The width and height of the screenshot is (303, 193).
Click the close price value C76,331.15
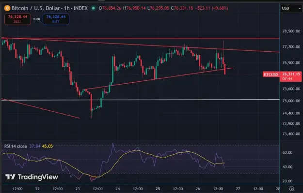[182, 8]
